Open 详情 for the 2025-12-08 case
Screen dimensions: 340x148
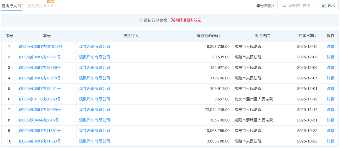point(331,57)
